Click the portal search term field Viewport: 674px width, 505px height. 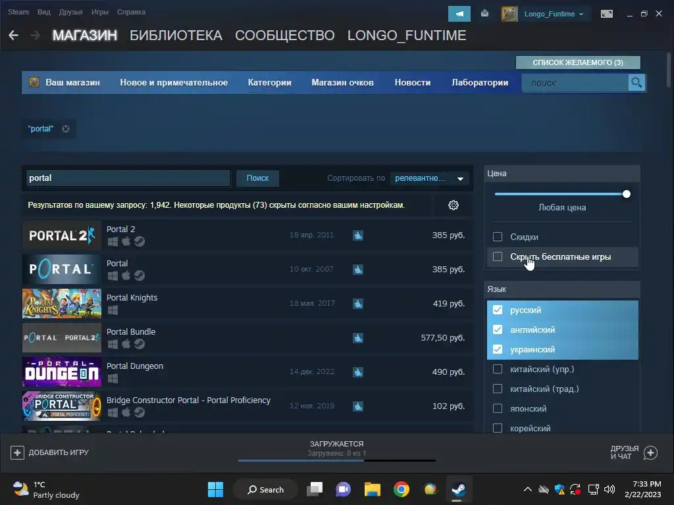click(128, 178)
